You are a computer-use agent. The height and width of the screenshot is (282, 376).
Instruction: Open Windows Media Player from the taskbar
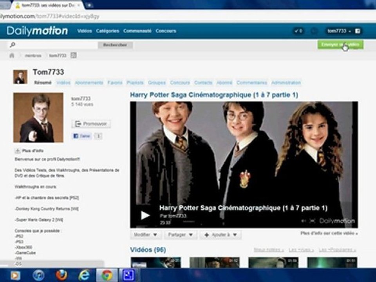[x=15, y=275]
